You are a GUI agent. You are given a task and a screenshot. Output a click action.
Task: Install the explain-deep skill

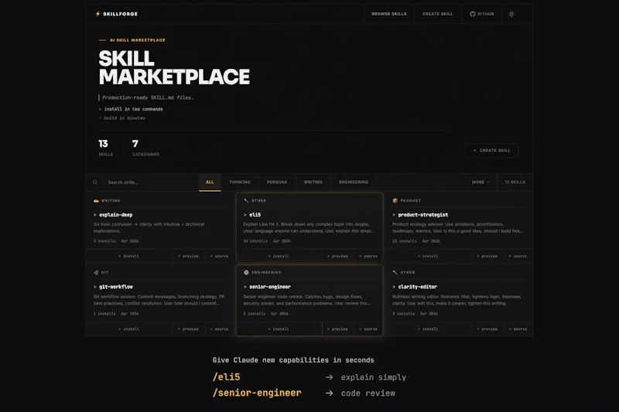click(x=128, y=257)
